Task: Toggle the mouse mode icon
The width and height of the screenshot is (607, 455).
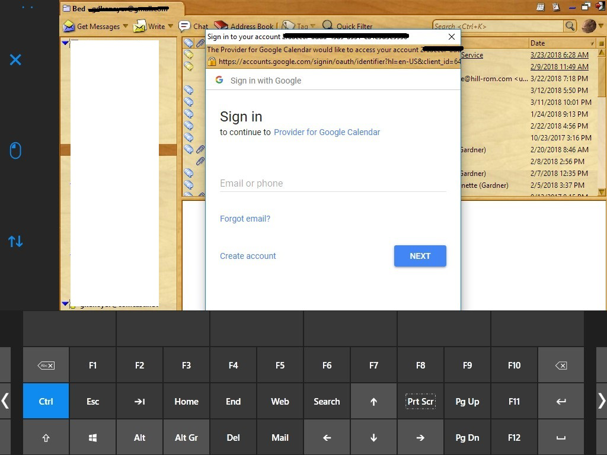Action: pyautogui.click(x=15, y=150)
